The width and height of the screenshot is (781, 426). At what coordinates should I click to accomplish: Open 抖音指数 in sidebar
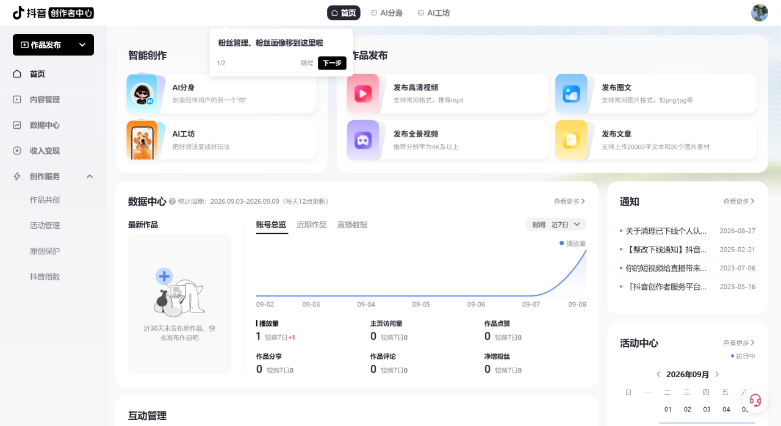click(x=45, y=276)
